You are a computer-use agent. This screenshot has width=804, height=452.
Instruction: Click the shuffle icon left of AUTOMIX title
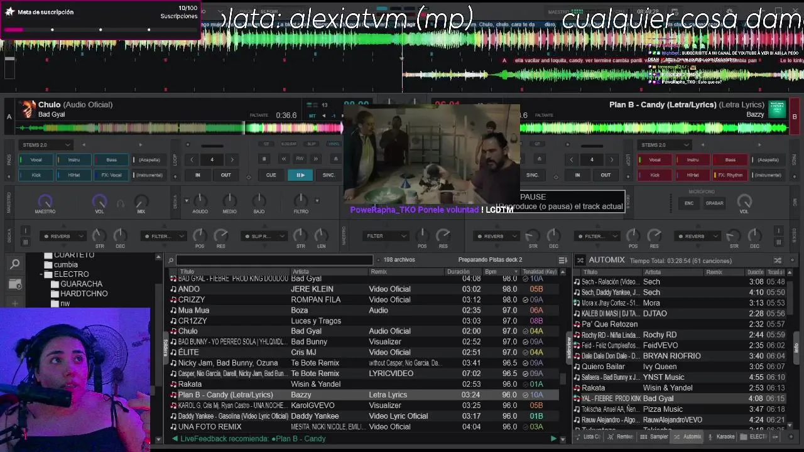[x=580, y=260]
